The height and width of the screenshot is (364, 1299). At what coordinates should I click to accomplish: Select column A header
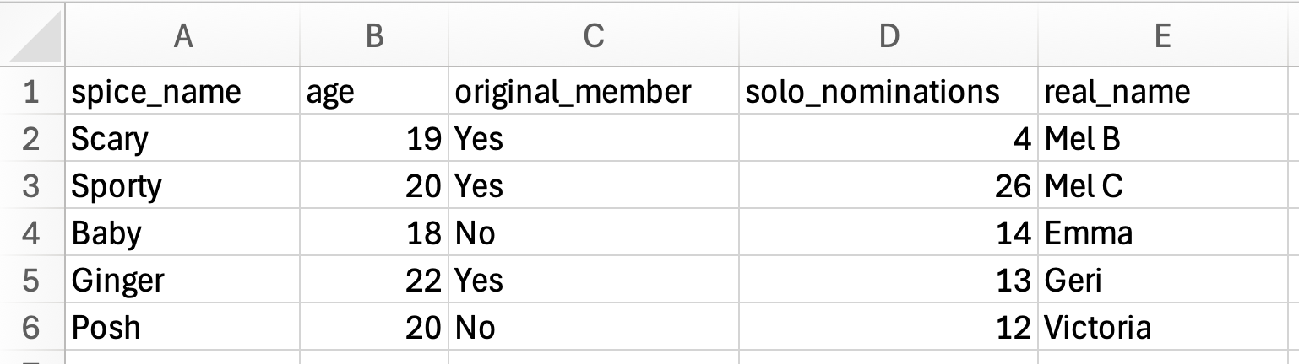(182, 35)
